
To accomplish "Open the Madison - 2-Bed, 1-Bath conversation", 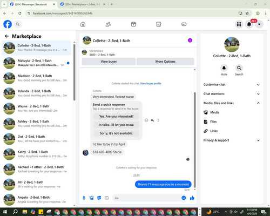I will point(36,78).
